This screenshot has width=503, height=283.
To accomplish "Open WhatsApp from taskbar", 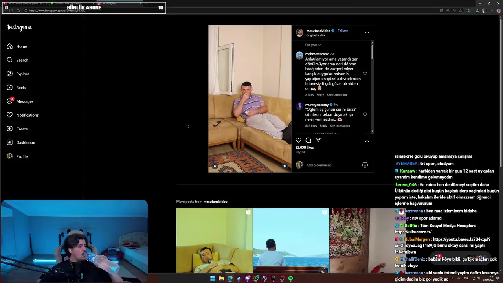I will pyautogui.click(x=256, y=278).
